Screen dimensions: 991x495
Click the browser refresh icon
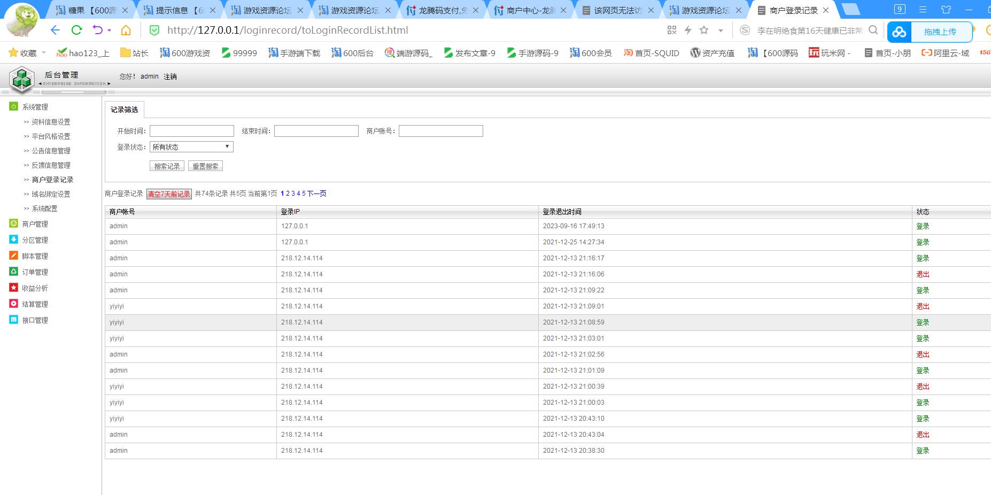[76, 30]
